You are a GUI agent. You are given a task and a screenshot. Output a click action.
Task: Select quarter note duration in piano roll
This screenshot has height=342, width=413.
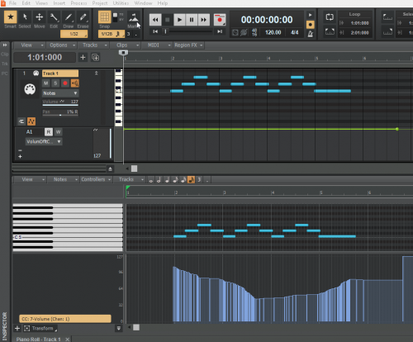167,180
